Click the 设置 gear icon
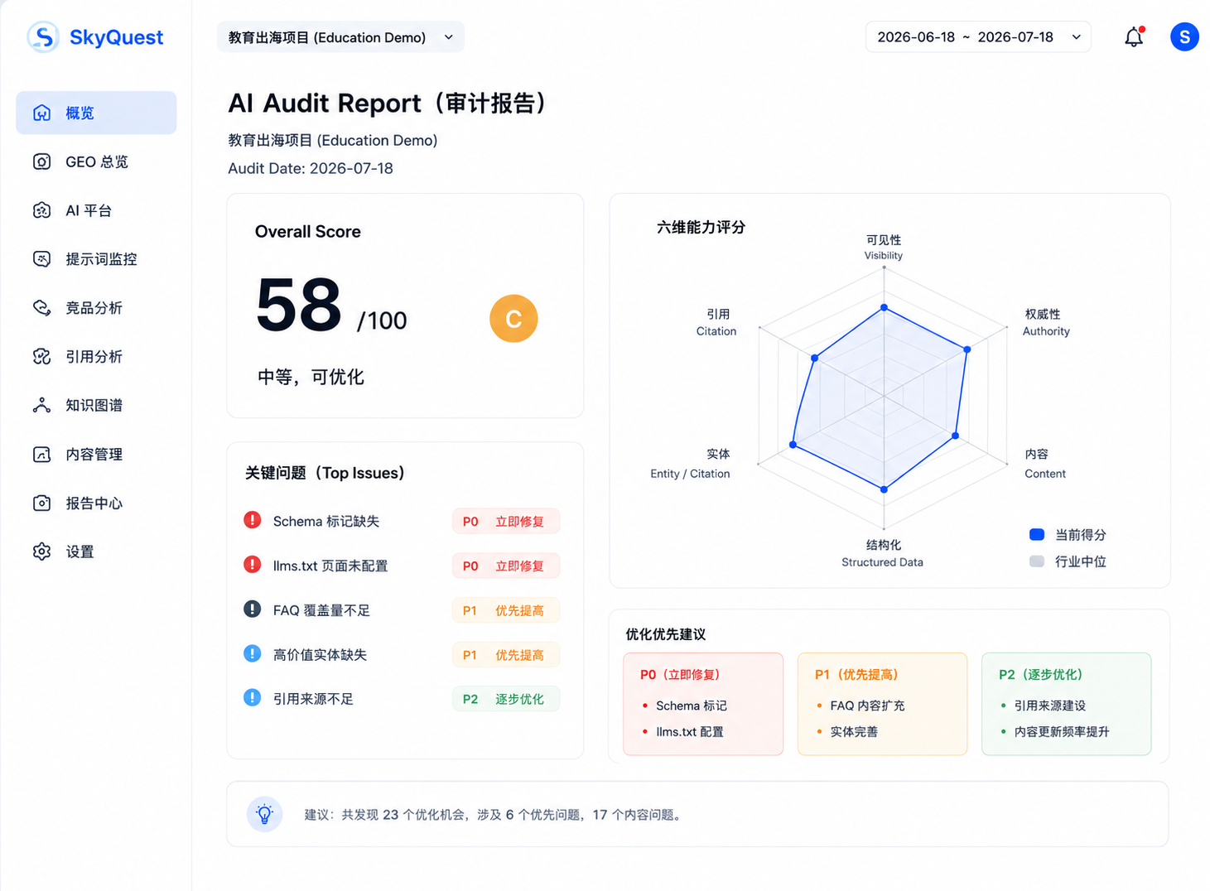Viewport: 1210px width, 891px height. (x=41, y=551)
